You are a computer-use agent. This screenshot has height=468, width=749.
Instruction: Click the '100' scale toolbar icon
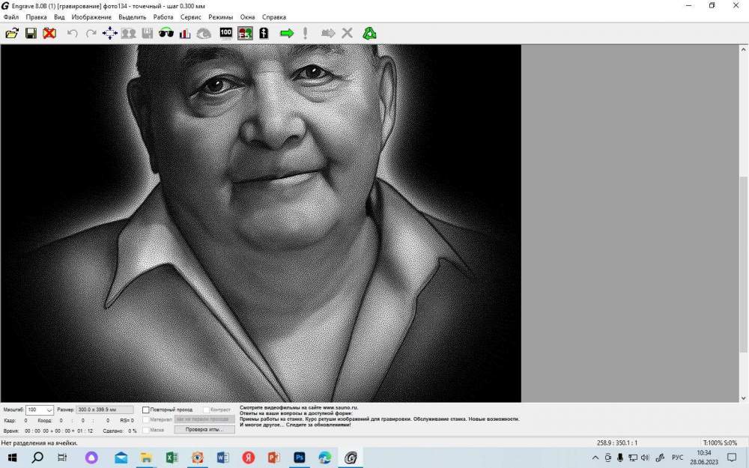[x=225, y=33]
